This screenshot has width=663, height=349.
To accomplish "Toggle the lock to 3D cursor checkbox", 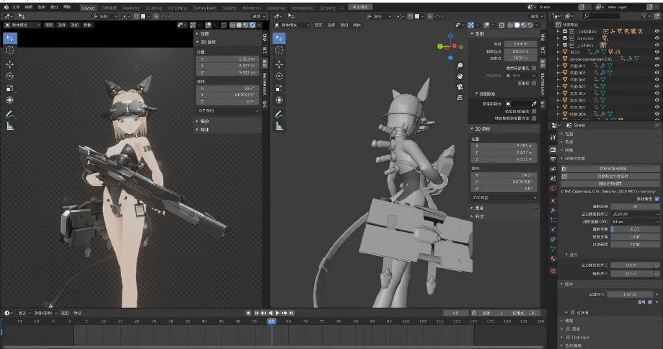I will (534, 111).
